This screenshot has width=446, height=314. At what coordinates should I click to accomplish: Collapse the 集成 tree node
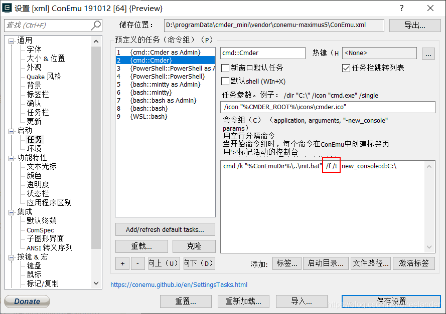11,212
